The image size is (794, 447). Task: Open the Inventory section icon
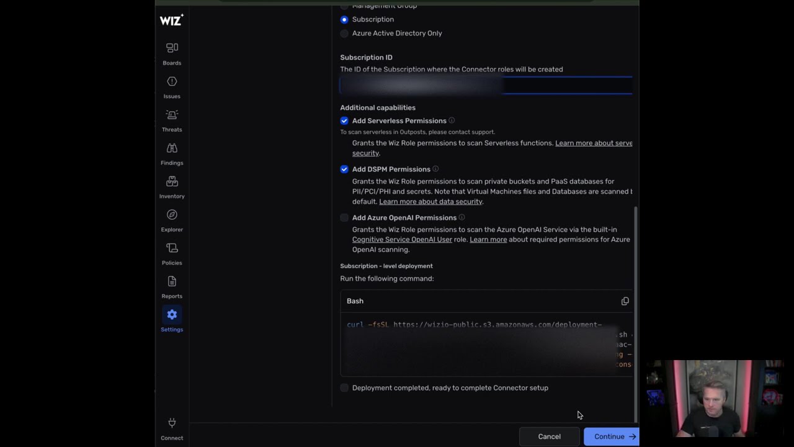pos(172,181)
